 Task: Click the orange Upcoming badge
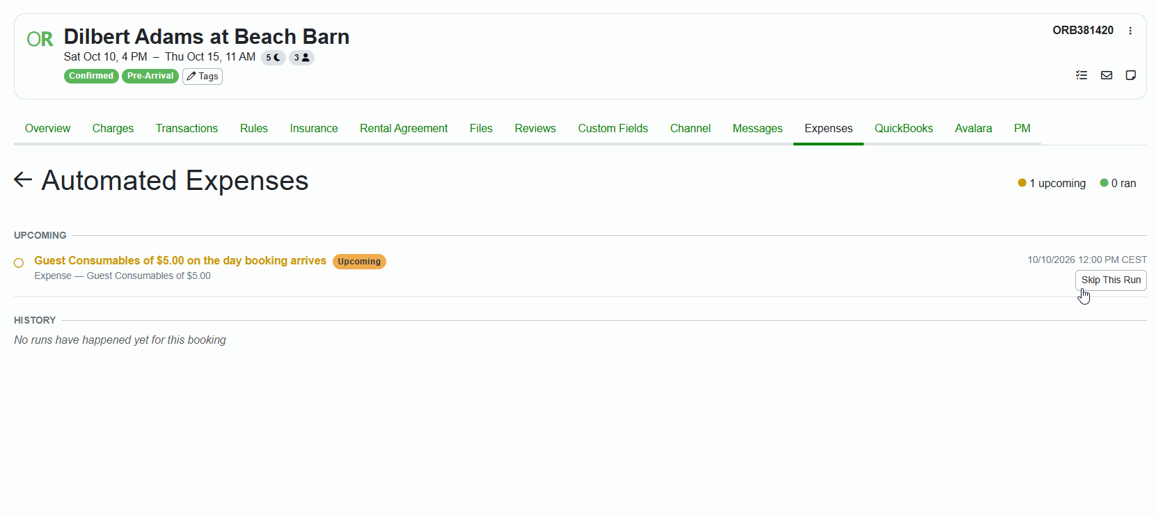tap(359, 262)
